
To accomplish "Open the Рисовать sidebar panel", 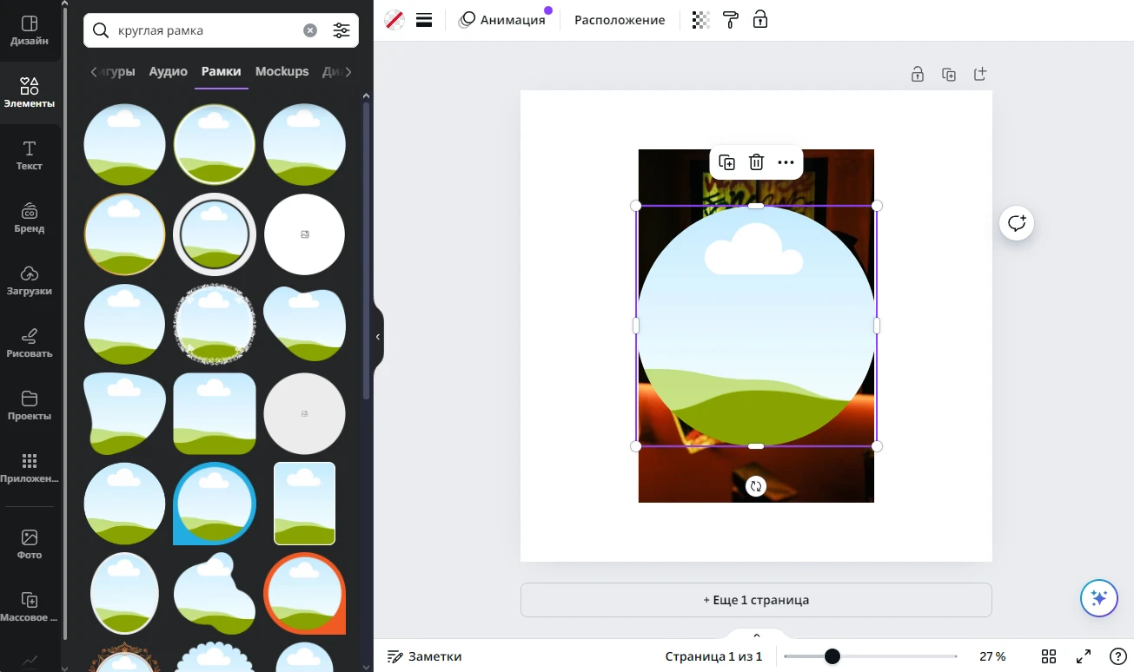I will coord(30,343).
